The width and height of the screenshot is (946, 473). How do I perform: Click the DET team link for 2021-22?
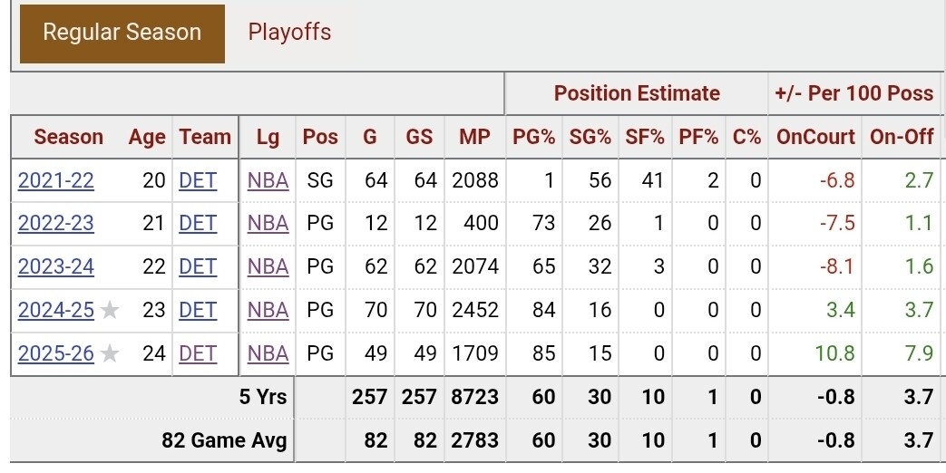coord(198,180)
